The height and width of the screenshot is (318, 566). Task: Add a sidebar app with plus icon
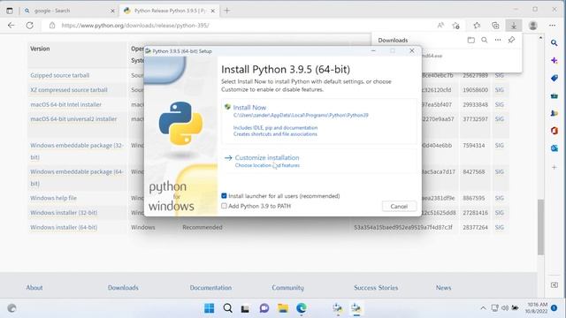(555, 167)
